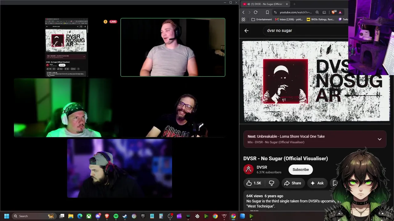Click the top-center webcam feed with green border
This screenshot has height=221, width=394.
[x=173, y=47]
